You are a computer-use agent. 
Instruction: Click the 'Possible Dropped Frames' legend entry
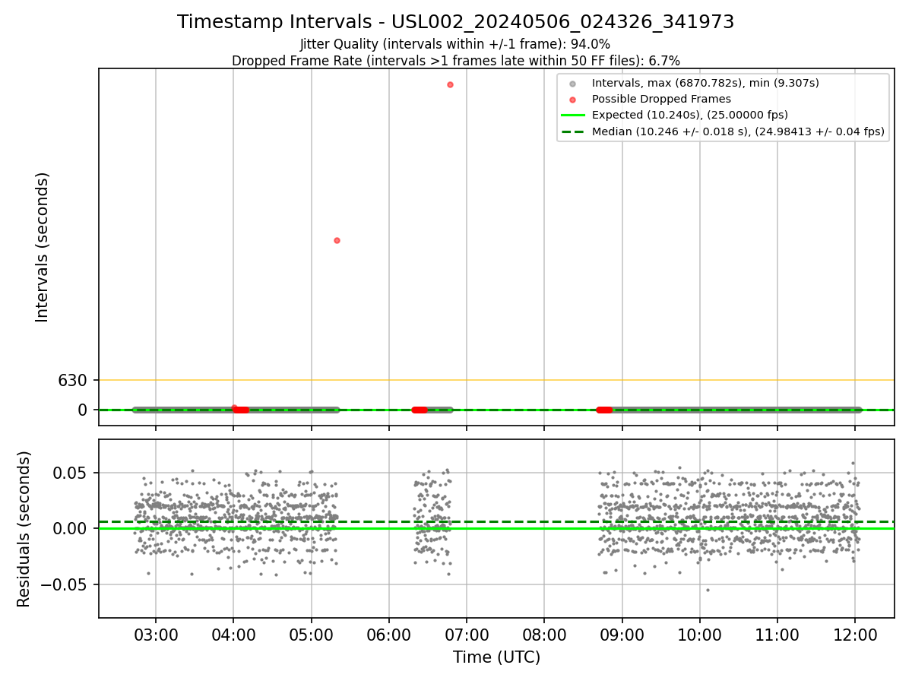tap(661, 99)
